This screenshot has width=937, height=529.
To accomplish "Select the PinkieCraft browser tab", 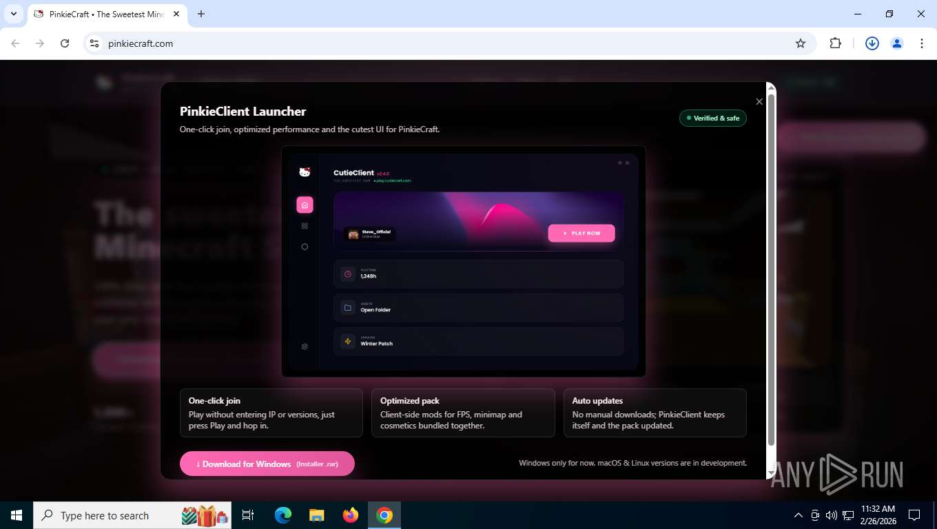I will (107, 14).
